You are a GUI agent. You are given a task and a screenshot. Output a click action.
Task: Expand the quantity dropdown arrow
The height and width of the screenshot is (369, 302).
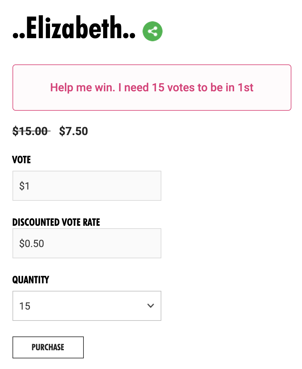(x=151, y=306)
